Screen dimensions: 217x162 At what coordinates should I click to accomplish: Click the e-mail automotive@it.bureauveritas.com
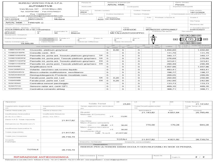point(44,16)
